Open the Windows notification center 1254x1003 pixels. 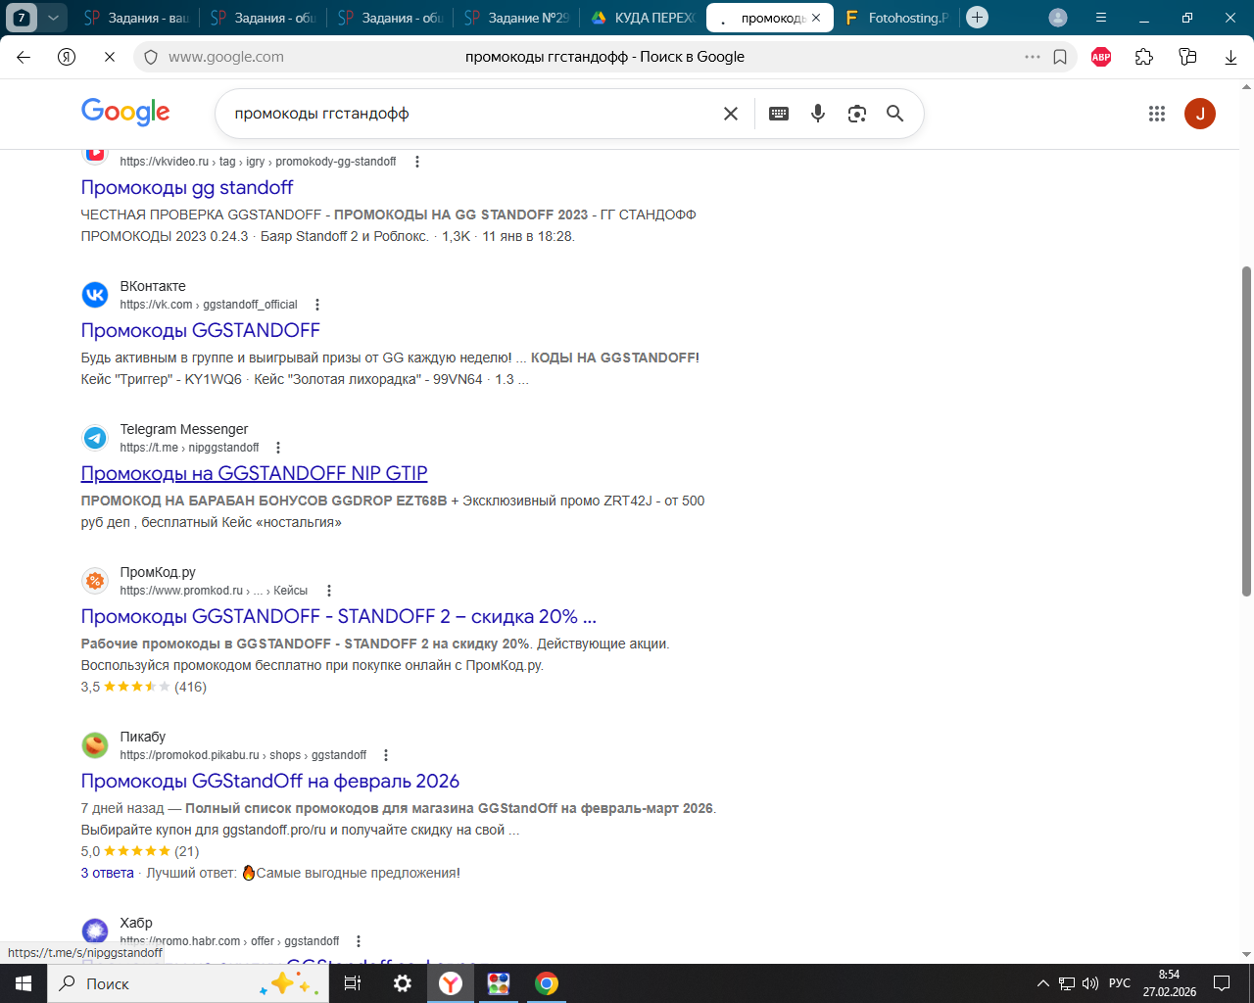pyautogui.click(x=1222, y=983)
